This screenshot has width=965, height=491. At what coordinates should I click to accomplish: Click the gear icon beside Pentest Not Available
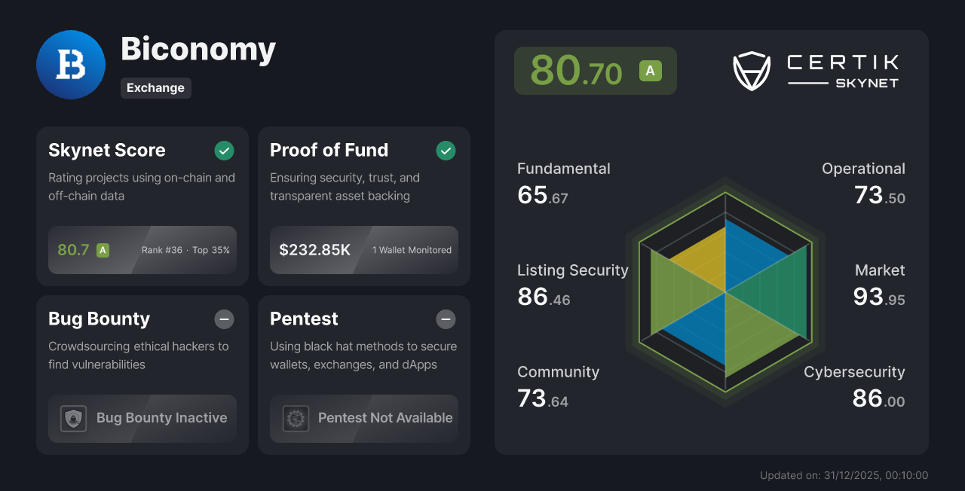tap(296, 418)
